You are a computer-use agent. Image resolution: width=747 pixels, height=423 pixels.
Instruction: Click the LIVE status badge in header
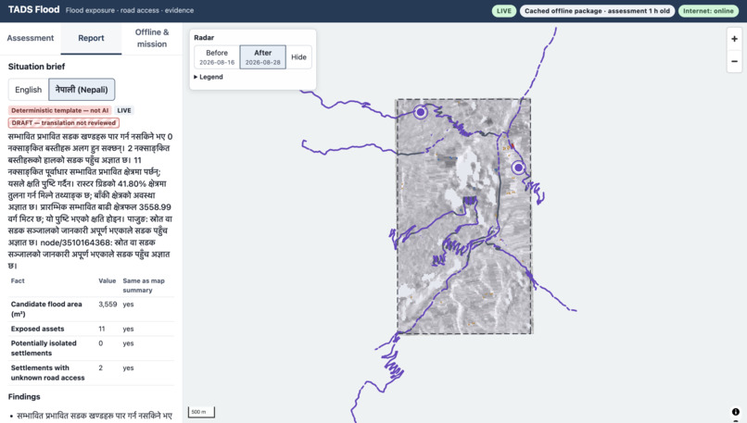[503, 11]
